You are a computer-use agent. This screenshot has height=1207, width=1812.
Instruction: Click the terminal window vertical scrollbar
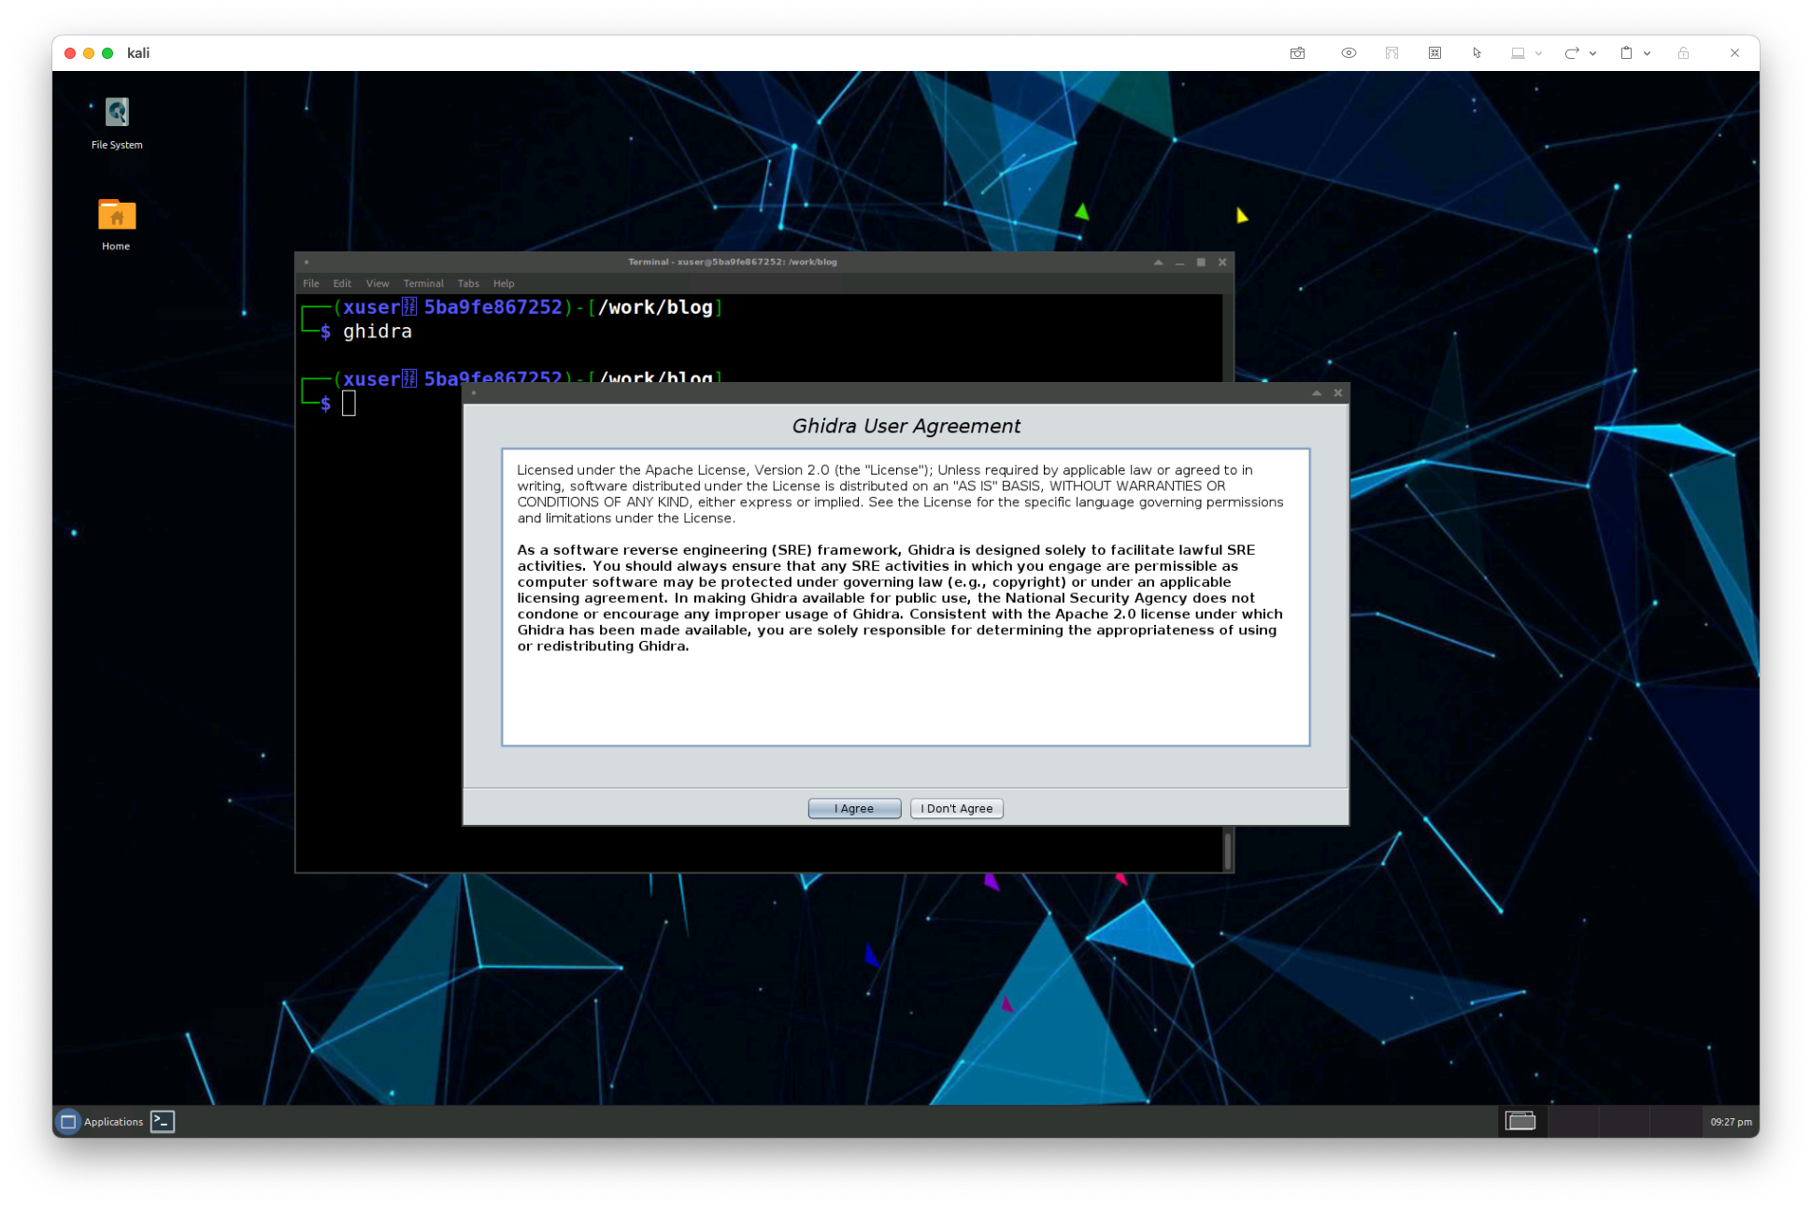pos(1227,850)
